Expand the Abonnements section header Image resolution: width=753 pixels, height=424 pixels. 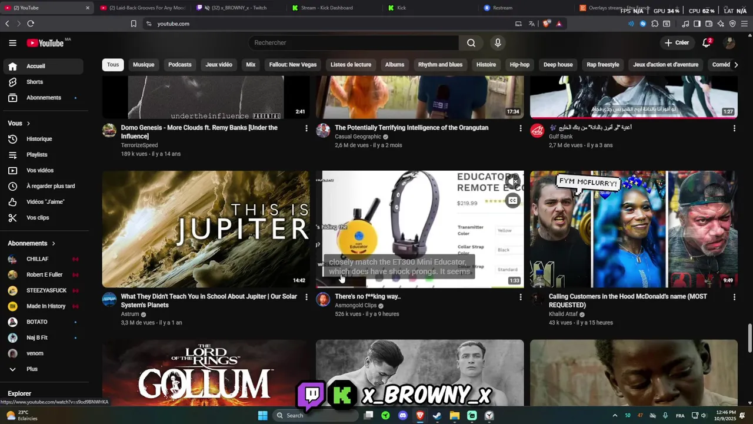click(x=31, y=243)
